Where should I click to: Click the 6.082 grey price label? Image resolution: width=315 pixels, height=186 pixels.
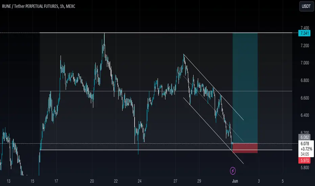click(304, 137)
